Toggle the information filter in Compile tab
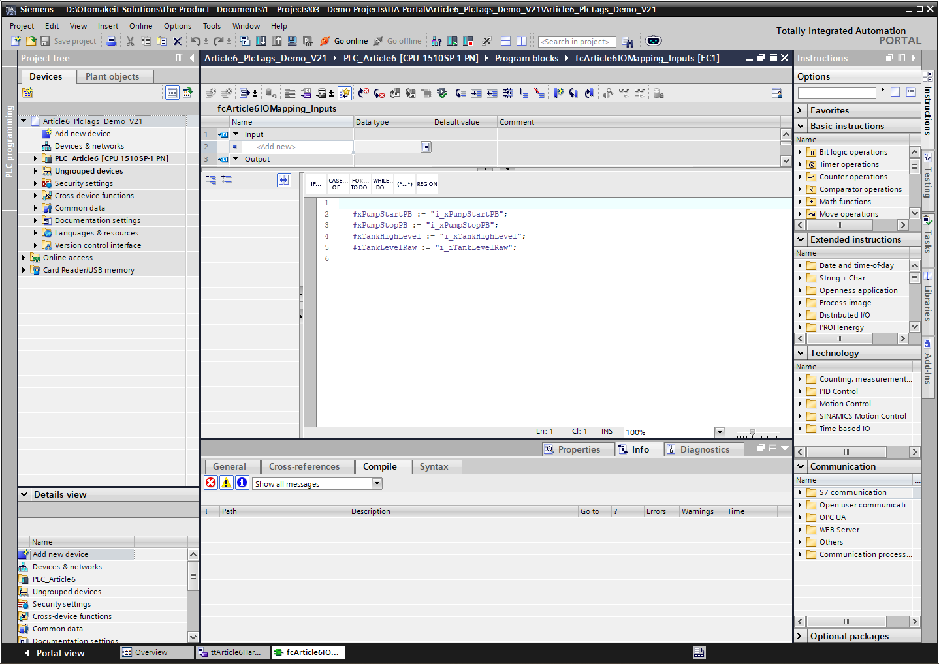 [x=242, y=483]
